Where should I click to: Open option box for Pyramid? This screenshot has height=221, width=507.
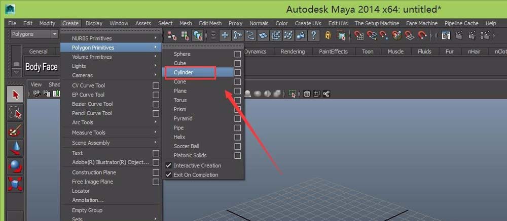238,119
